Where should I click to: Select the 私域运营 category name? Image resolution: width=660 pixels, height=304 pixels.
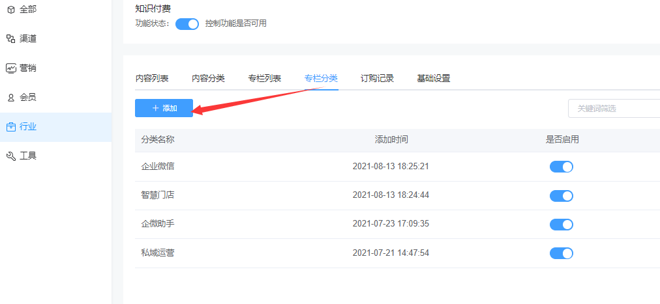(158, 253)
